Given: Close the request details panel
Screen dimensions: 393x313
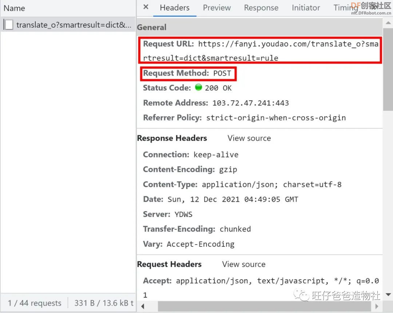Looking at the screenshot, I should coord(146,7).
